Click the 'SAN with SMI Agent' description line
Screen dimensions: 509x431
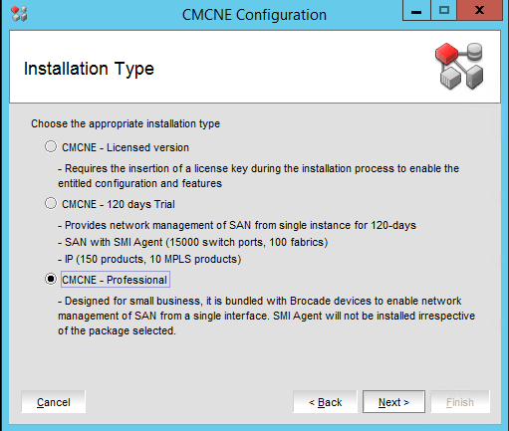click(x=193, y=242)
